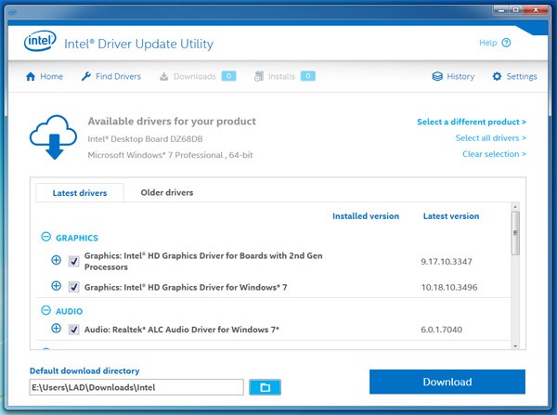Screen dimensions: 557x415
Task: Browse for download folder with folder button
Action: (265, 387)
